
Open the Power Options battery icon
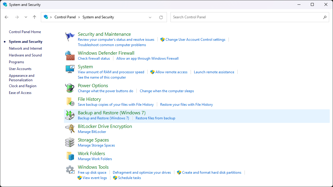(70, 88)
